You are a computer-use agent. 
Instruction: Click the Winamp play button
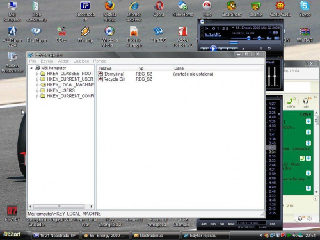point(213,49)
